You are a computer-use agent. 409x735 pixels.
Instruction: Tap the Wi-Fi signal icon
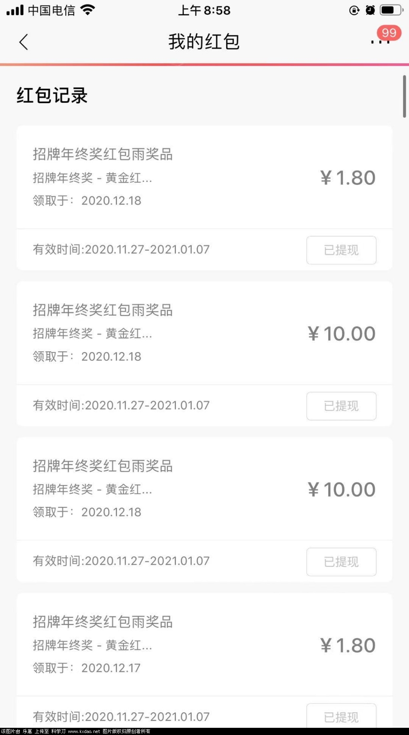pyautogui.click(x=87, y=10)
